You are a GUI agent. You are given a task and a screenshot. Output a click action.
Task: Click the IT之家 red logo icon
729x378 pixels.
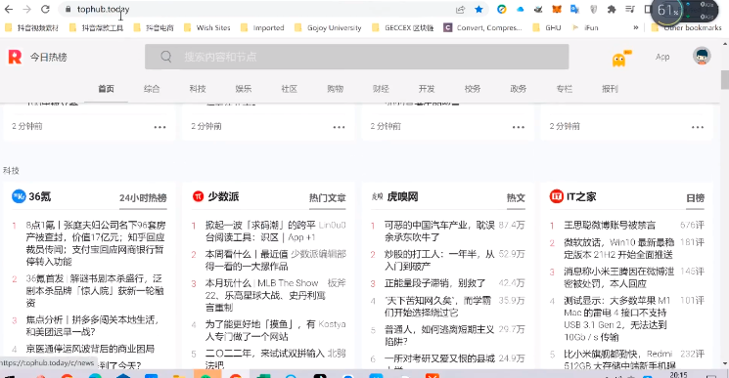[556, 196]
